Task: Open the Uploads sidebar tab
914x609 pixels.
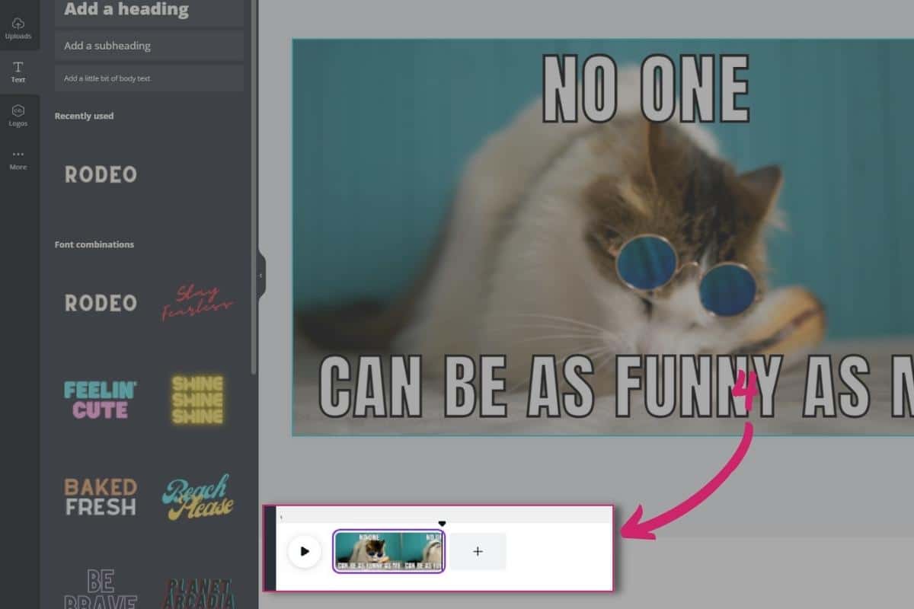Action: coord(18,28)
